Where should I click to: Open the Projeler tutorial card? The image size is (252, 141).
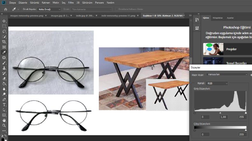(x=228, y=49)
